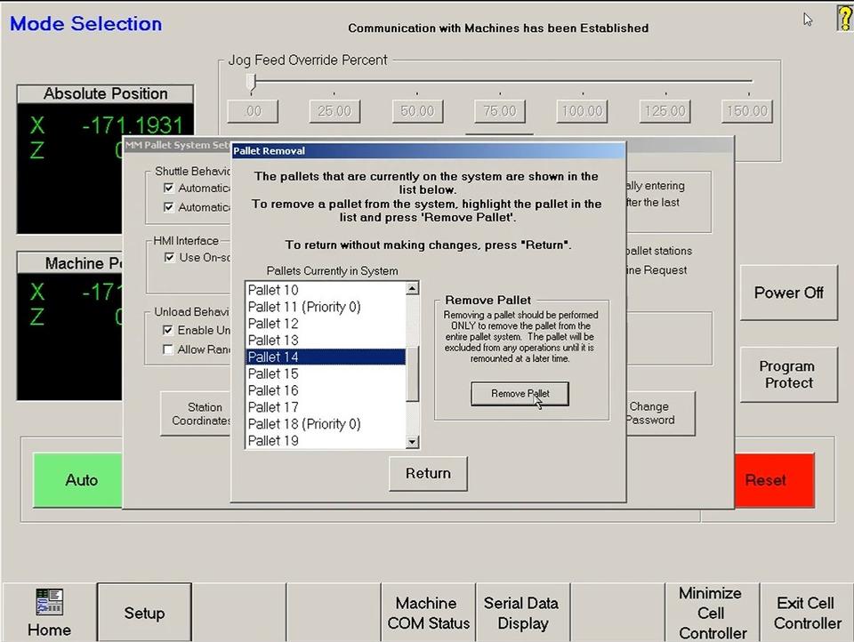Open help via the yellow question mark icon
Screen dimensions: 854x642
click(x=845, y=18)
